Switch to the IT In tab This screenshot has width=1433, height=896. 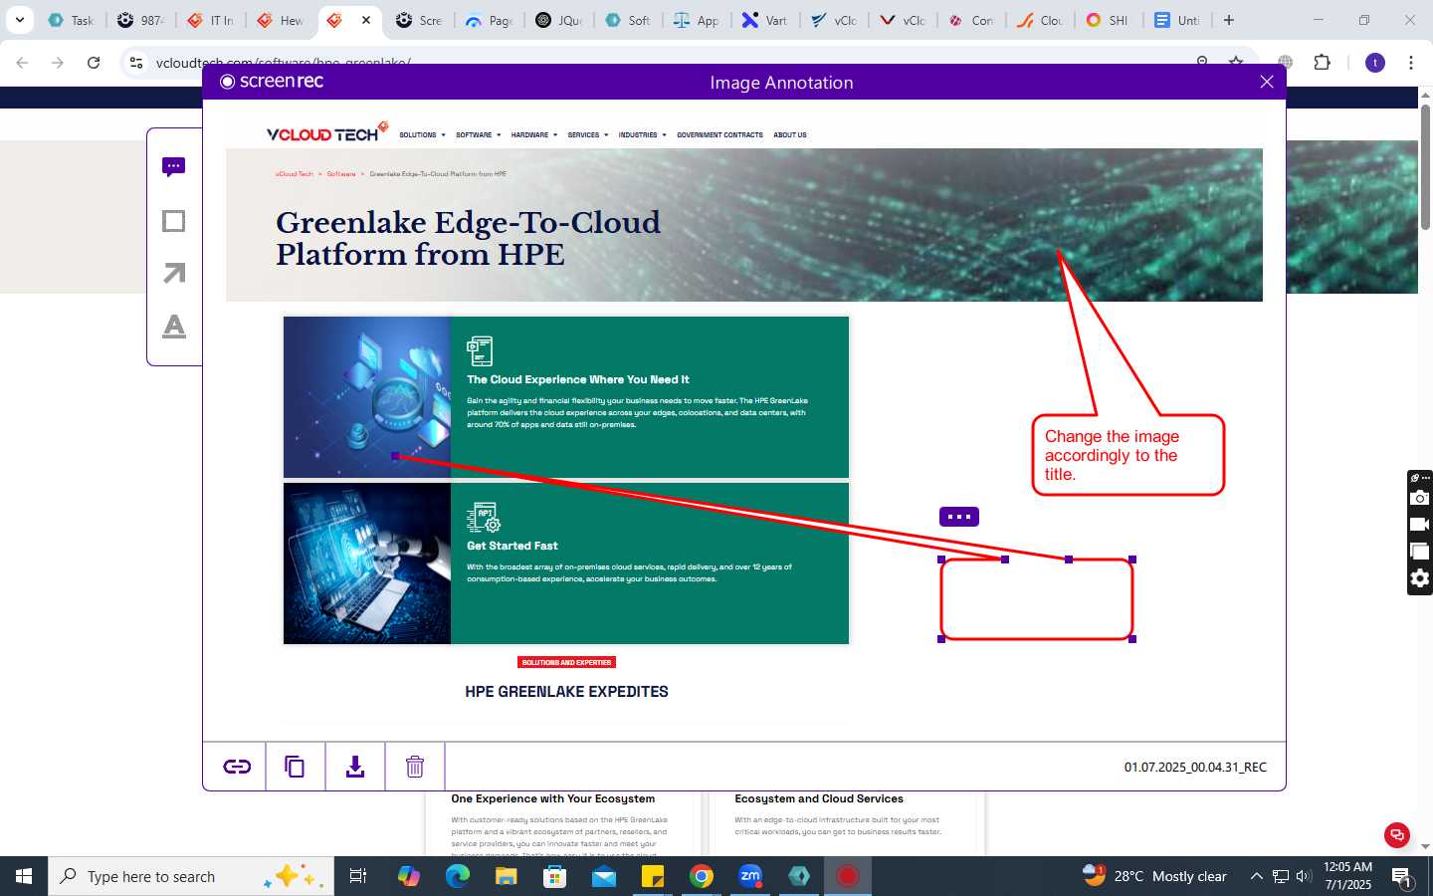[x=210, y=20]
